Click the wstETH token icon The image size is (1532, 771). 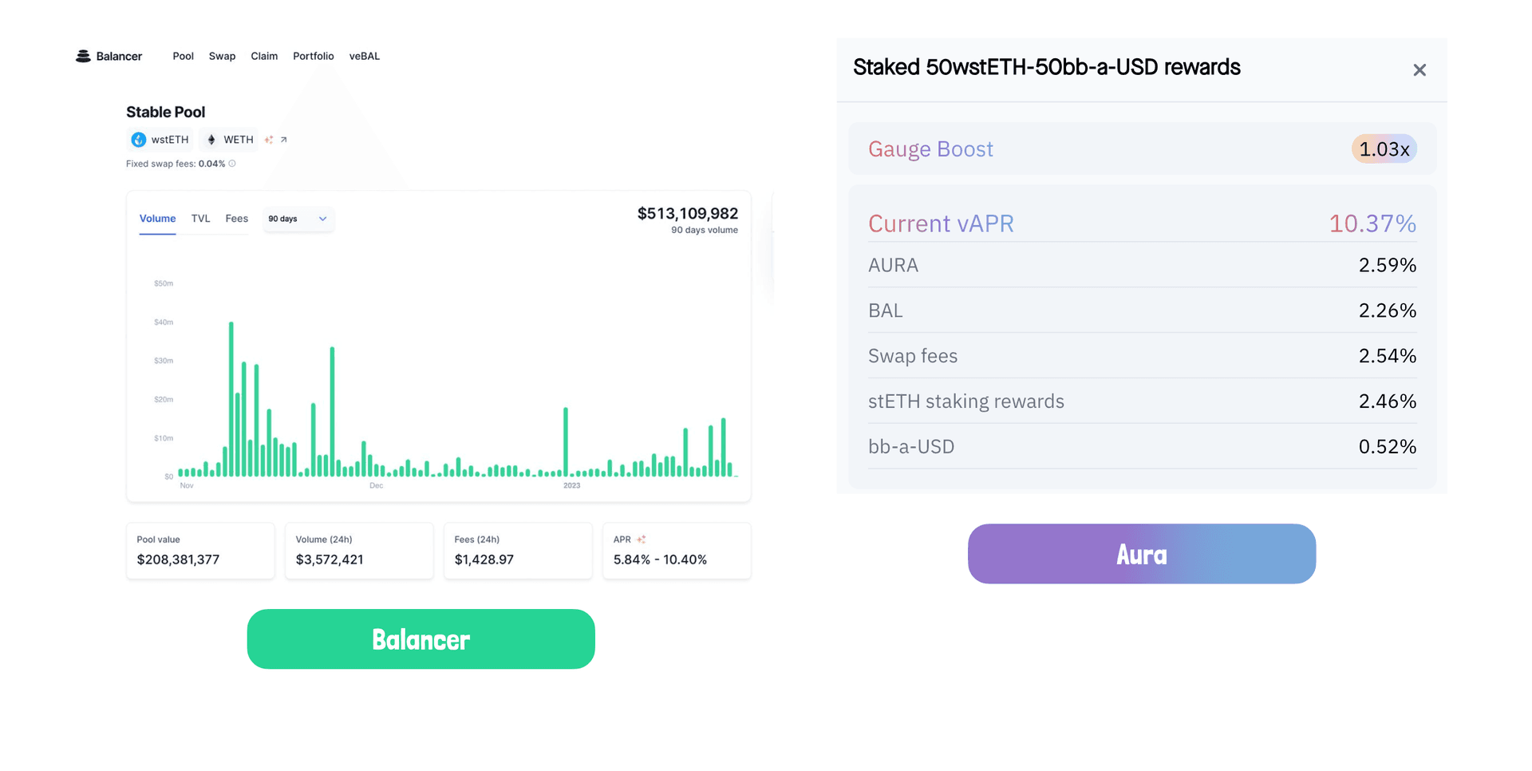139,140
